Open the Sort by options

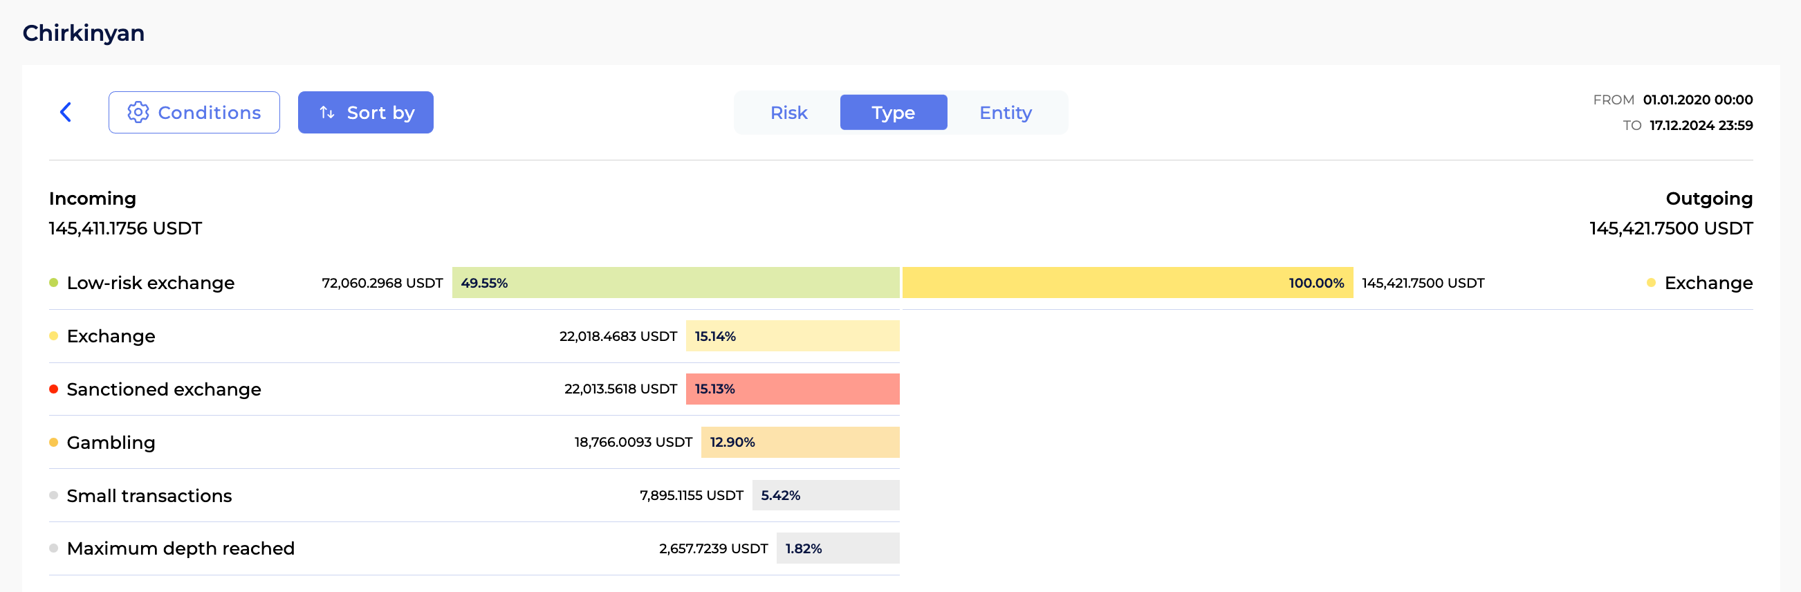coord(365,113)
